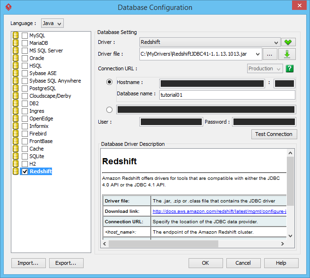Screen dimensions: 310x278
Task: Click the database icon beside Redshift
Action: (16, 171)
